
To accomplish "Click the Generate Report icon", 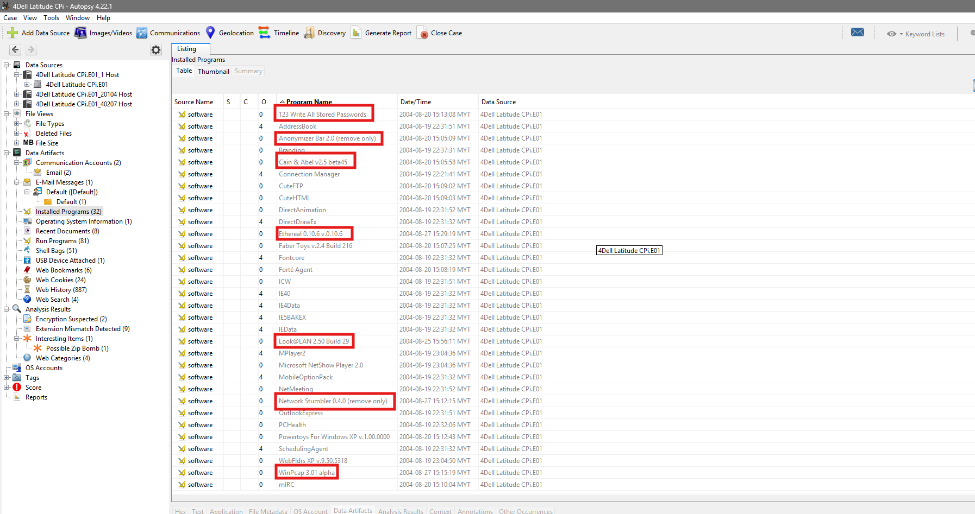I will click(x=356, y=33).
